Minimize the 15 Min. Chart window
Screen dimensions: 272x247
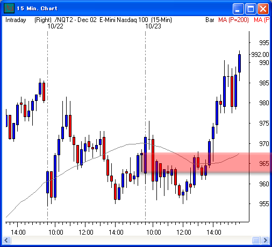point(238,9)
